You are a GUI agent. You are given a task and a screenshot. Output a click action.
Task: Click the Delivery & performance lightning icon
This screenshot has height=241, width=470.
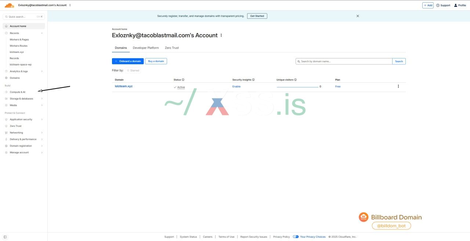6,139
